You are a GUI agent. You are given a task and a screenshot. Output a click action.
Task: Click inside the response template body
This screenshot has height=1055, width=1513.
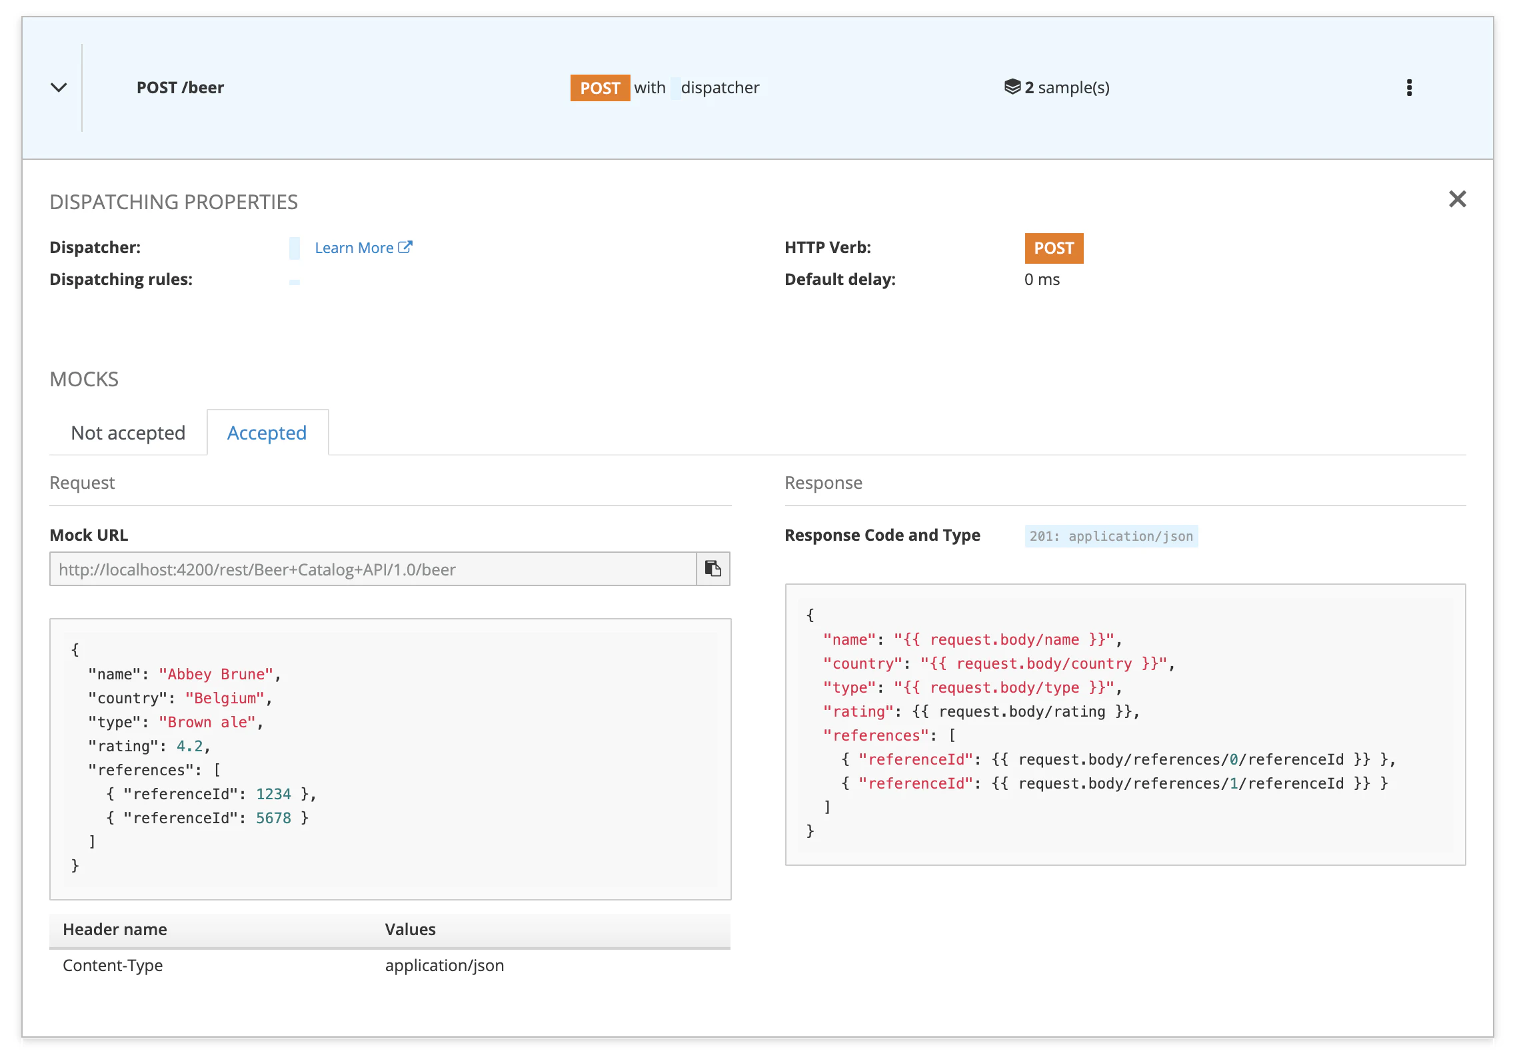coord(1124,723)
